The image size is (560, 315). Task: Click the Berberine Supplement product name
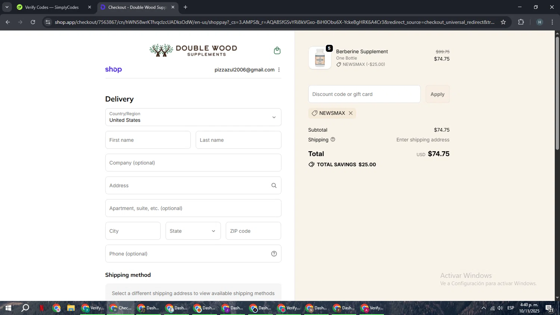(x=362, y=52)
